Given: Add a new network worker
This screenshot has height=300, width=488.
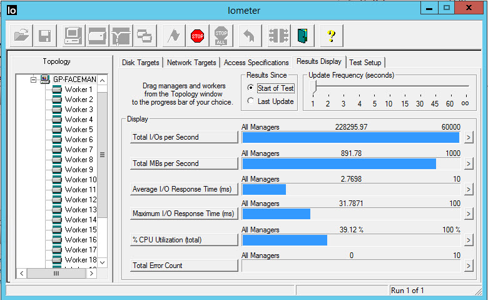Looking at the screenshot, I should tap(121, 36).
